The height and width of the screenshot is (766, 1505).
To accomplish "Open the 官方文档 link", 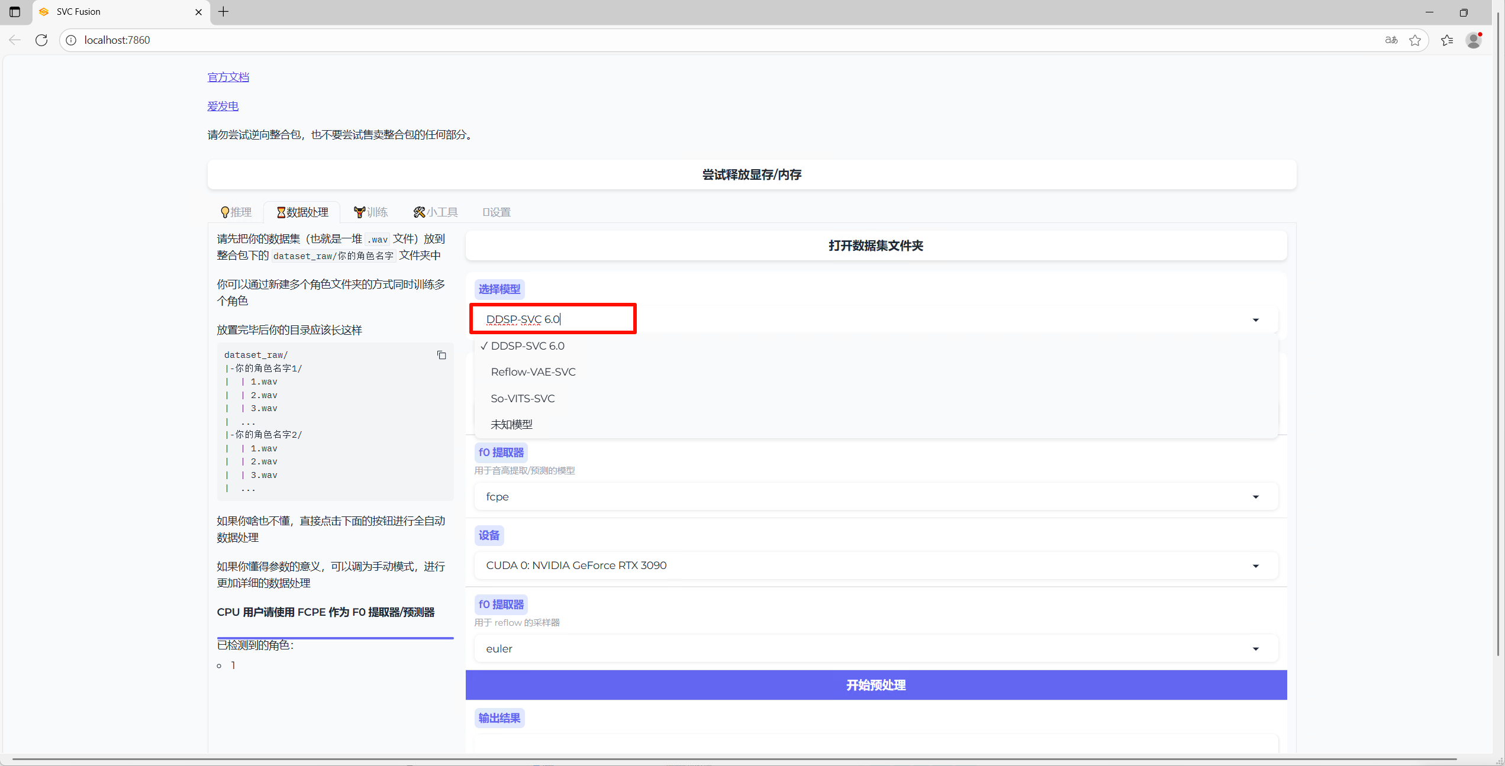I will tap(228, 77).
